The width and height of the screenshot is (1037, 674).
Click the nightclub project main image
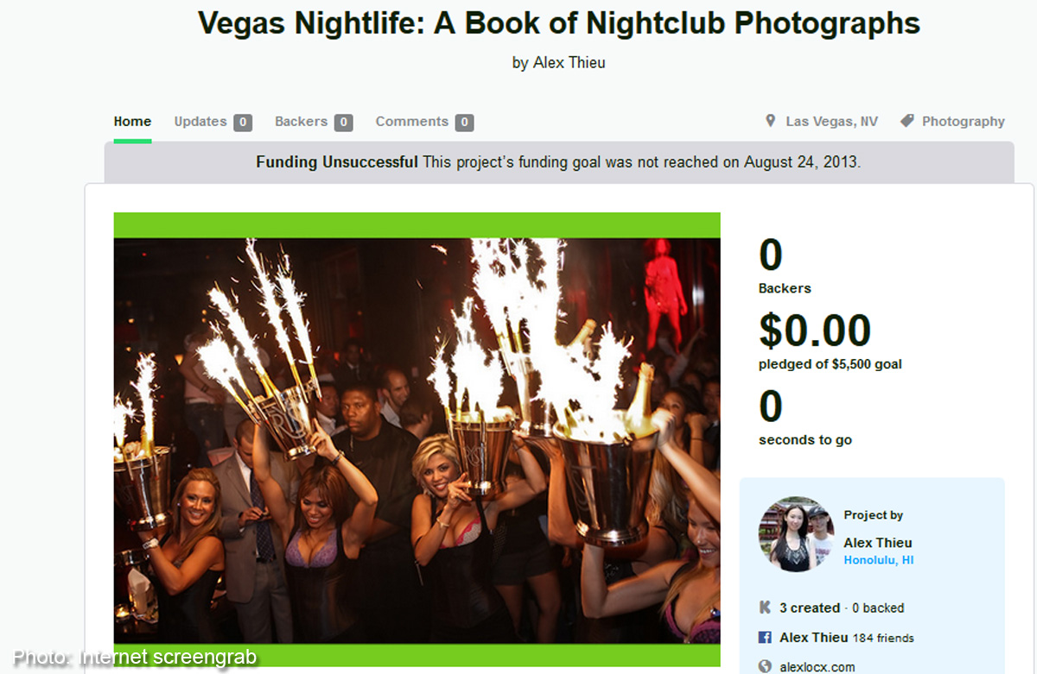[x=417, y=440]
